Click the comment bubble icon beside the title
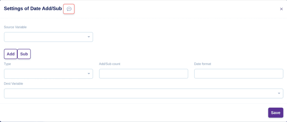Image resolution: width=287 pixels, height=122 pixels. pyautogui.click(x=69, y=9)
